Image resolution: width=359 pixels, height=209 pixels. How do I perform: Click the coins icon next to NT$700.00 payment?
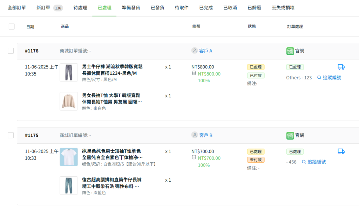point(194,157)
